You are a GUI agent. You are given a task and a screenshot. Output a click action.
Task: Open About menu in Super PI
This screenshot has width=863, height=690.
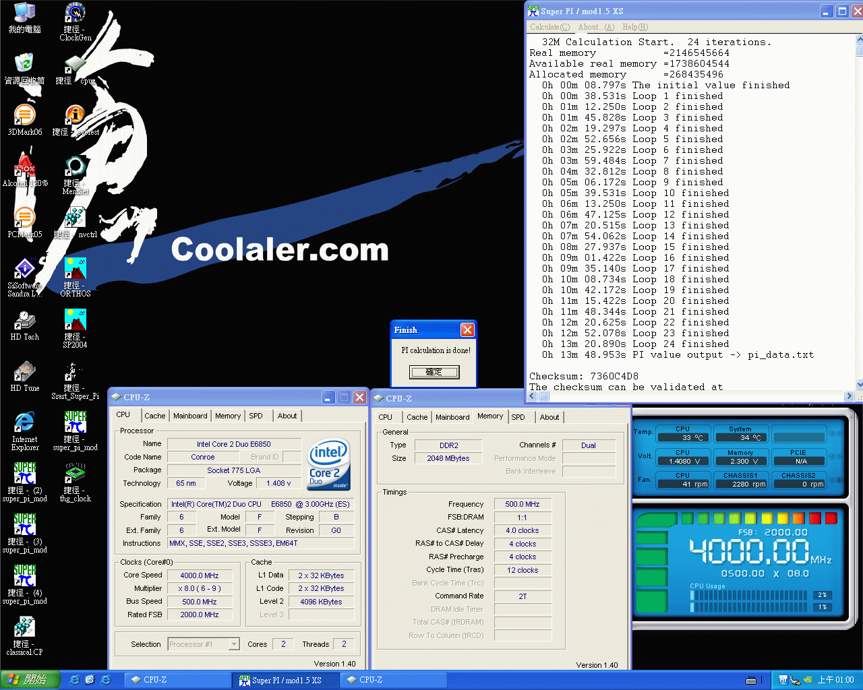point(596,27)
